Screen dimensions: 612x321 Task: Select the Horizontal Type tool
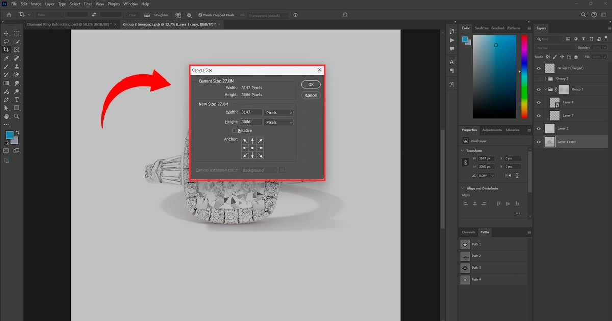click(17, 100)
